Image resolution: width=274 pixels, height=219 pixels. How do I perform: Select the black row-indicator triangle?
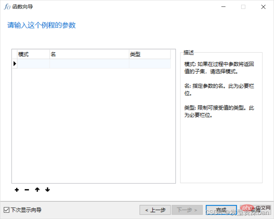[14, 63]
